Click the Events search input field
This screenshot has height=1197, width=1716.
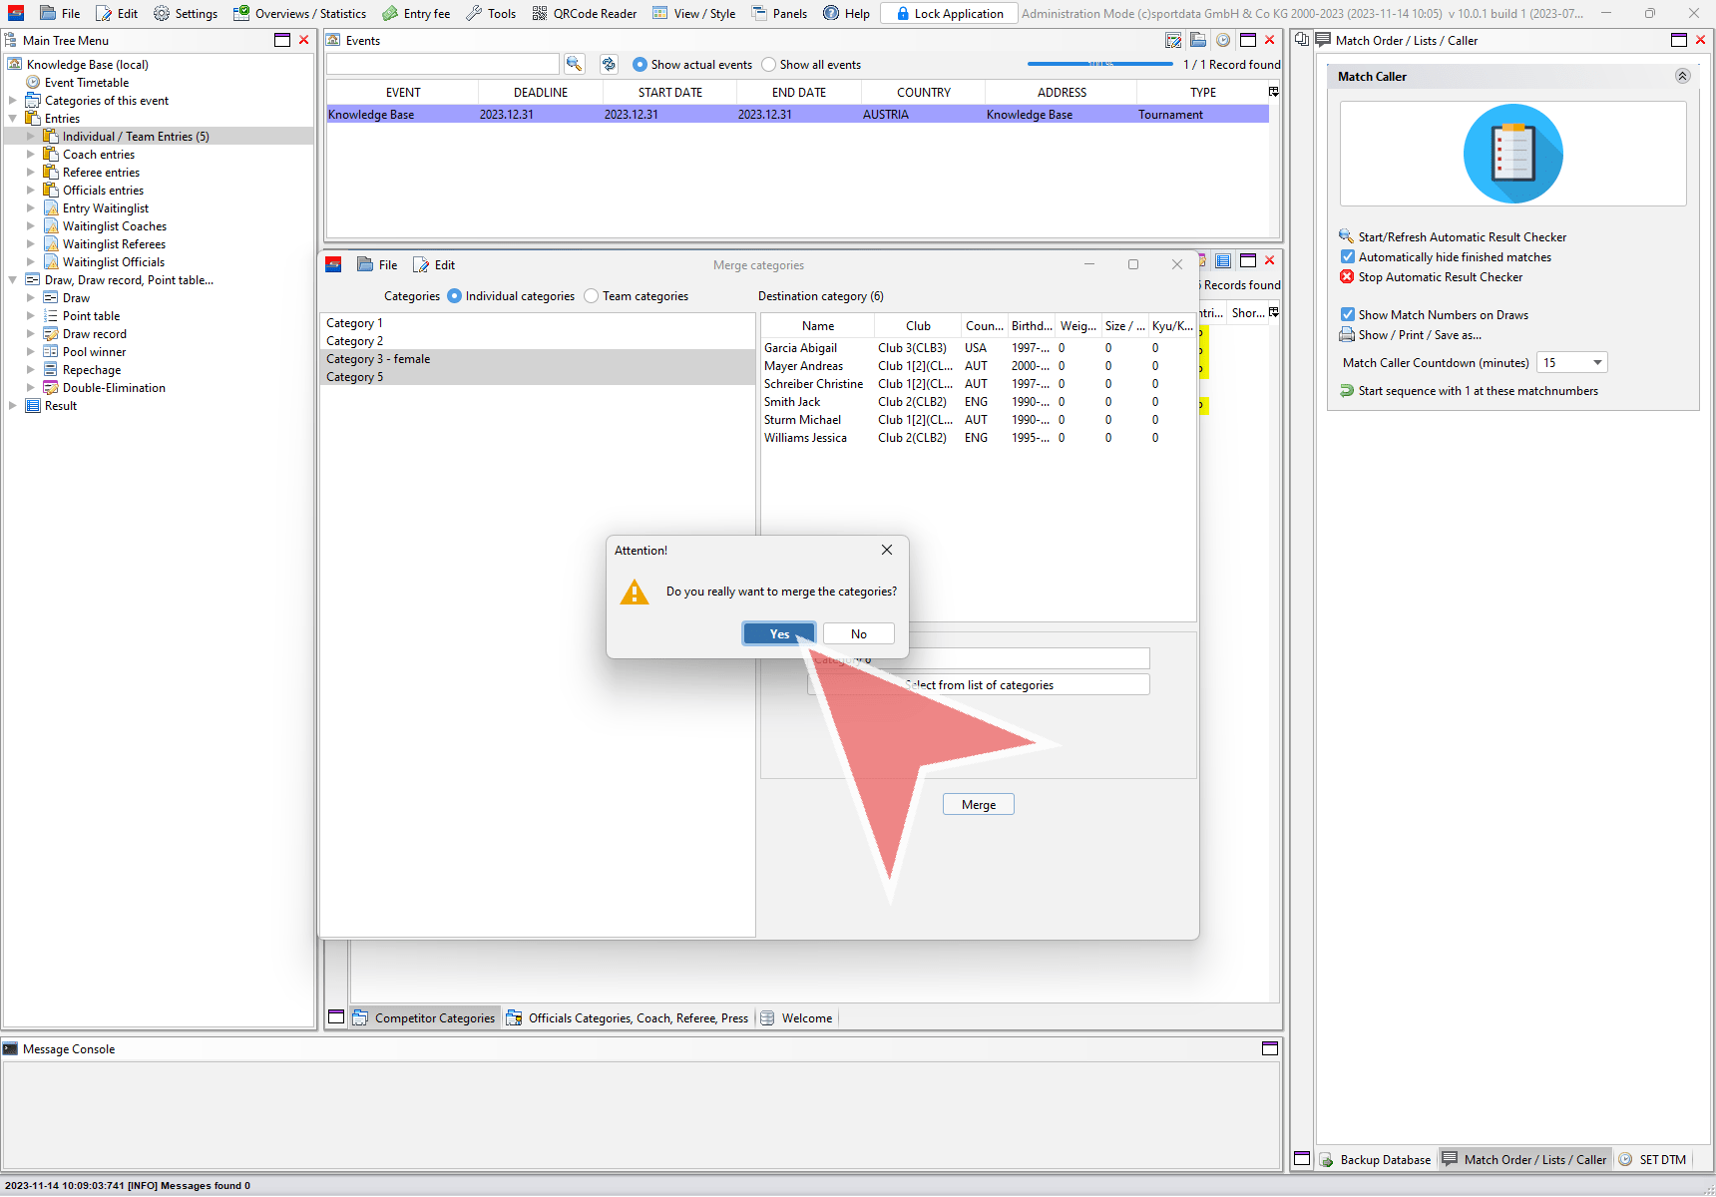click(443, 64)
